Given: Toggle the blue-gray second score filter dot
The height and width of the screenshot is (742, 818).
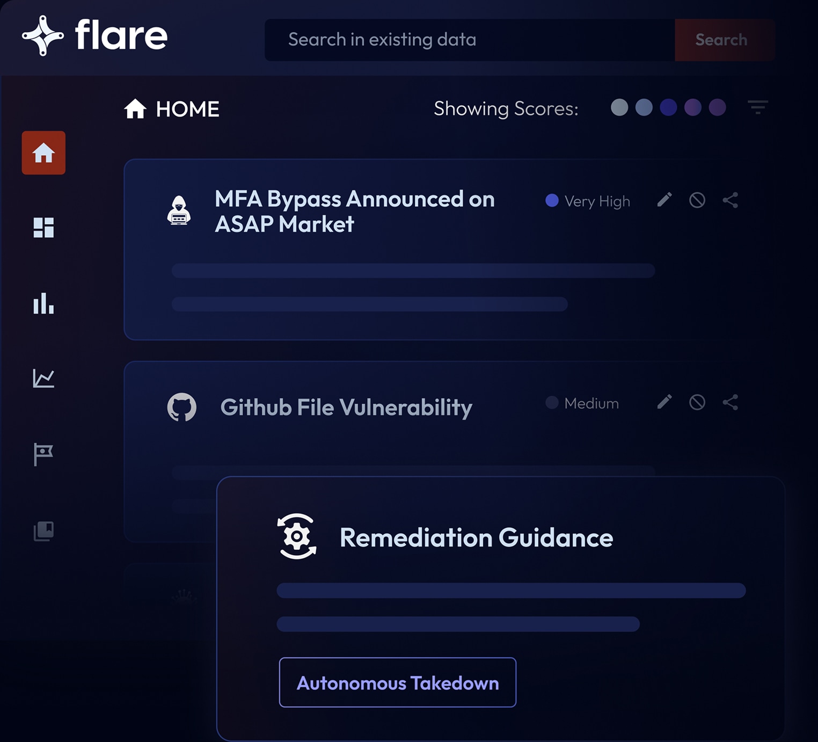Looking at the screenshot, I should tap(644, 107).
